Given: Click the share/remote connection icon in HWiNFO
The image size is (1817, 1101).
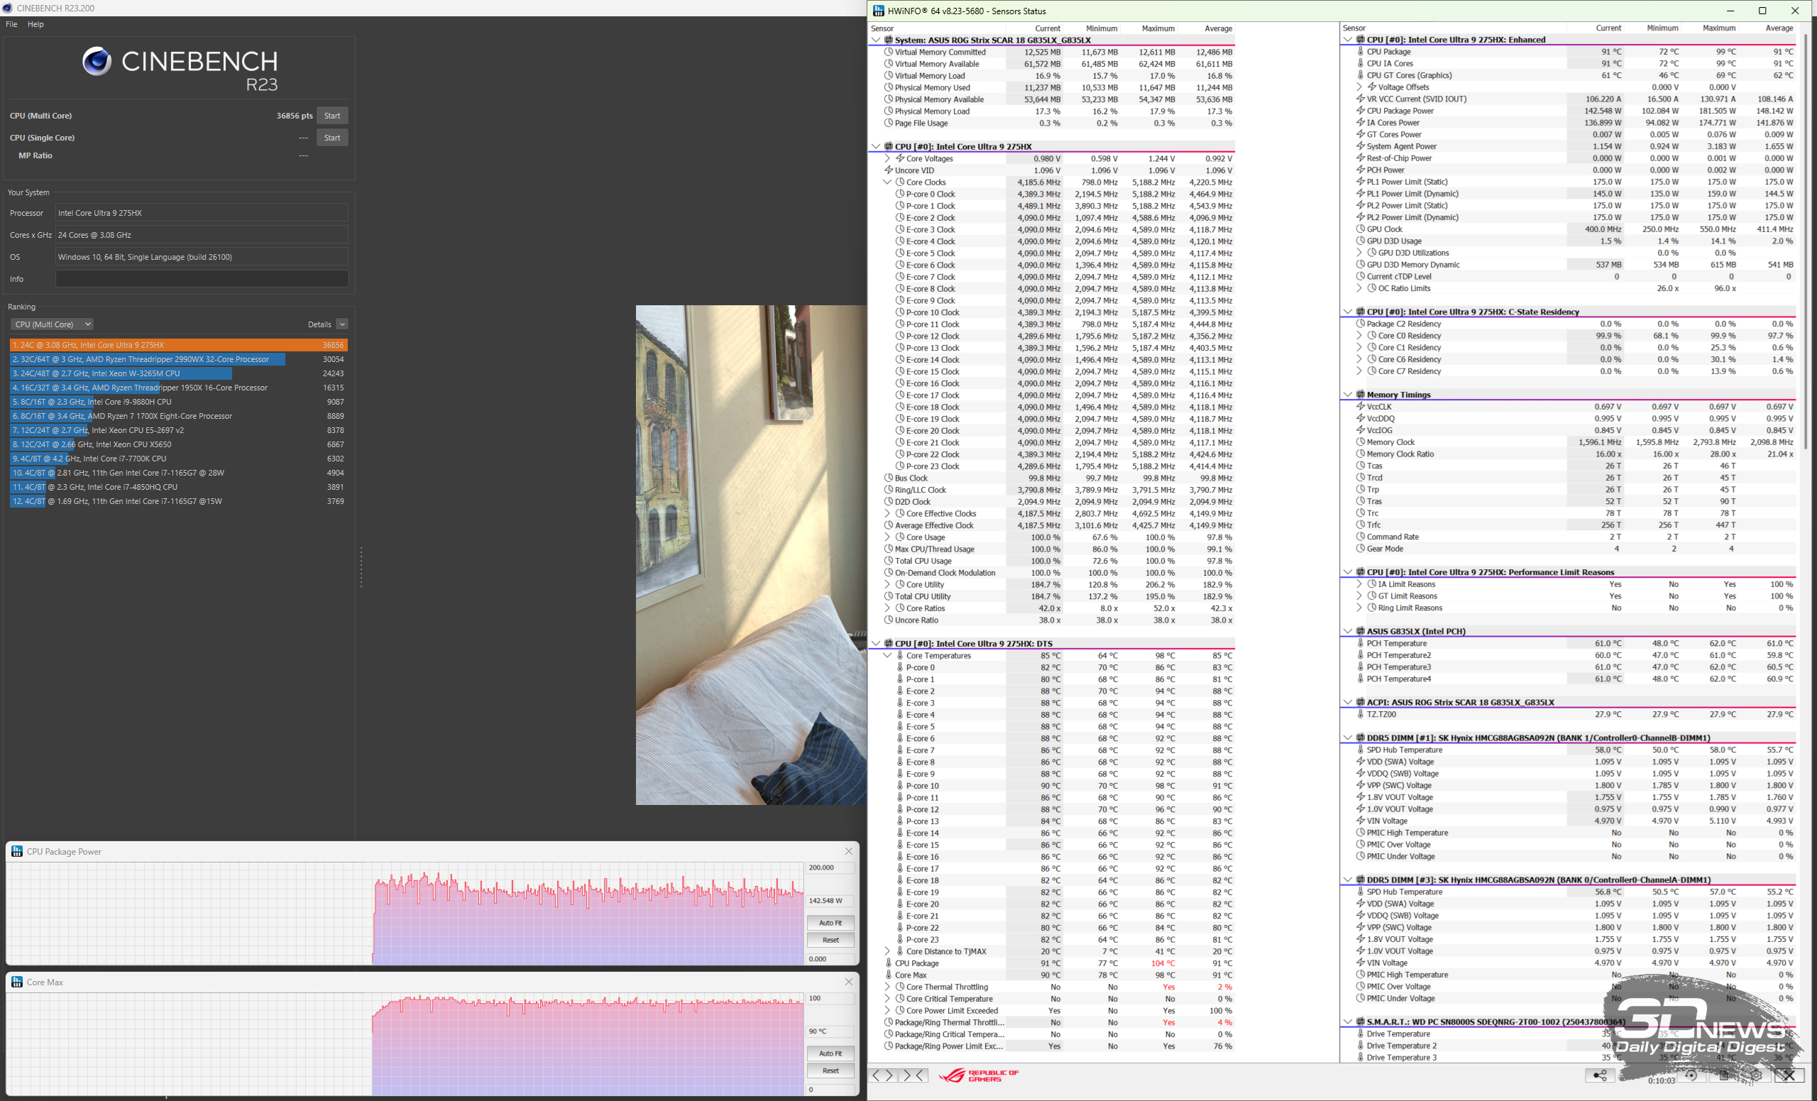Looking at the screenshot, I should (1600, 1075).
